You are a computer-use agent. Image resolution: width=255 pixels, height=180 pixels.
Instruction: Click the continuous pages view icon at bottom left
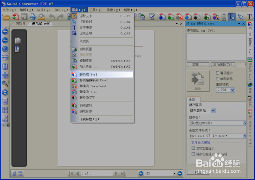(x=20, y=174)
